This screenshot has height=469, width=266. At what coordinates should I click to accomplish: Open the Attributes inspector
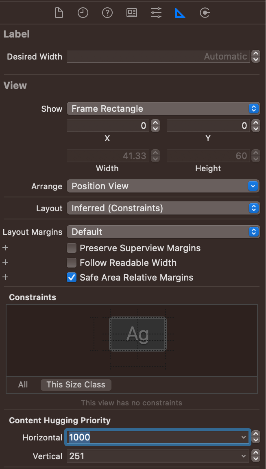pos(156,13)
